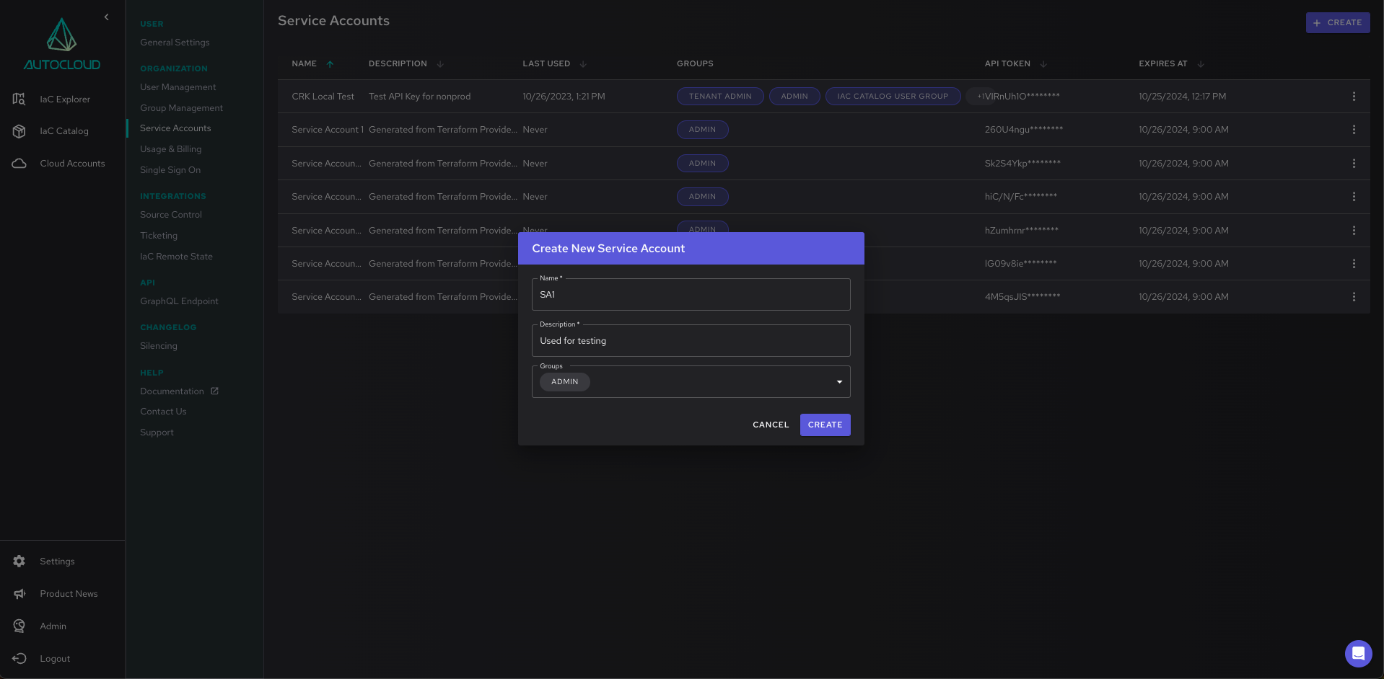Expand the Groups dropdown in the dialog

tap(838, 382)
